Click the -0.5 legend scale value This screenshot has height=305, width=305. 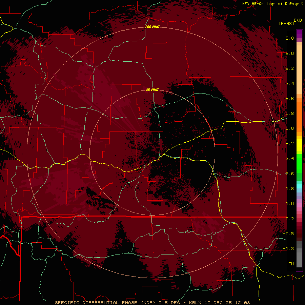point(288,234)
